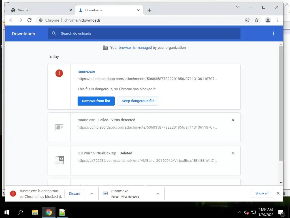Screen dimensions: 290x218
Task: Close the Downloads tab
Action: click(x=138, y=10)
